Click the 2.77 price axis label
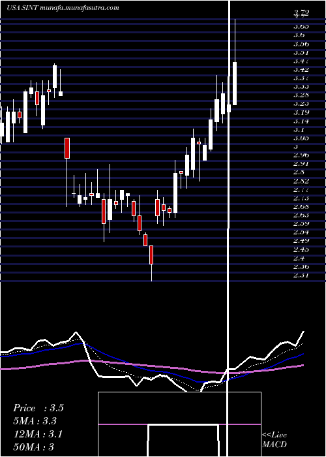Image resolution: width=326 pixels, height=457 pixels. pos(301,189)
